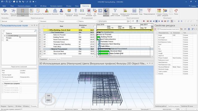Open the date picker dropdown beside 07.07.2015

click(128, 21)
